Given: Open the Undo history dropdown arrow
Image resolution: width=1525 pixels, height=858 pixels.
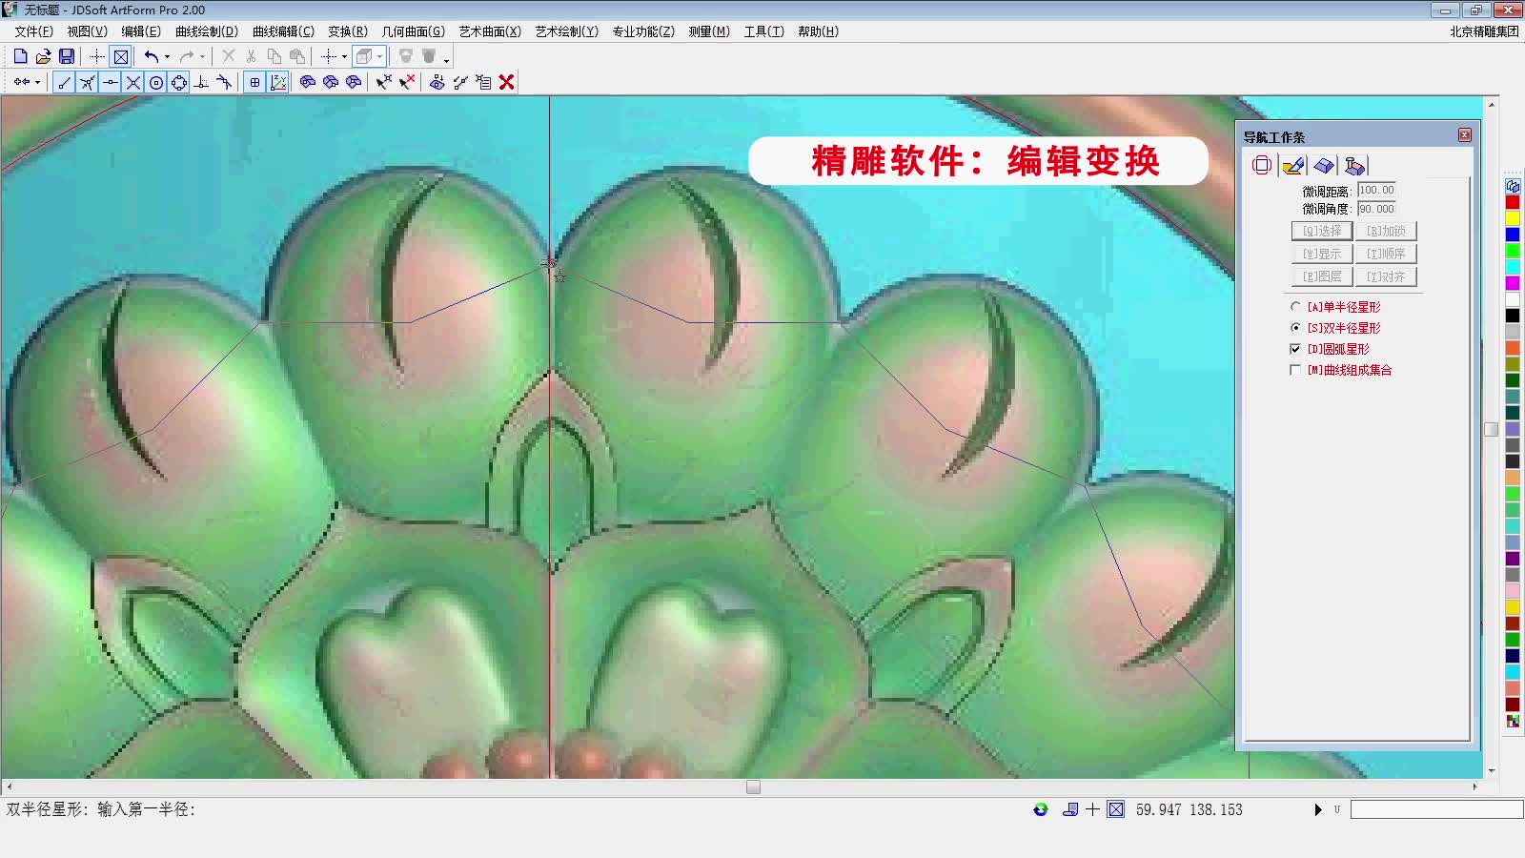Looking at the screenshot, I should [x=168, y=55].
